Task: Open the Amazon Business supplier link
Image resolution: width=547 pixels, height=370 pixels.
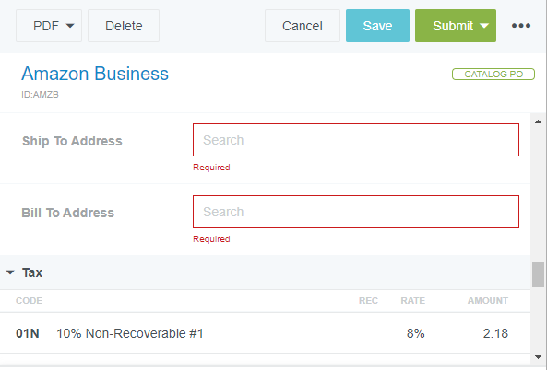Action: (95, 74)
